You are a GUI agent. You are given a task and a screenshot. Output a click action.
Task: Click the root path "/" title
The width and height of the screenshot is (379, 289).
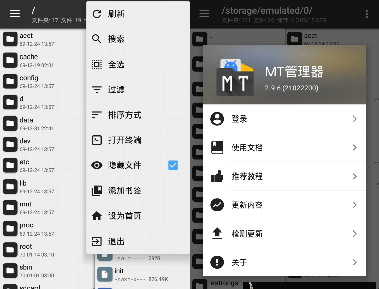pyautogui.click(x=33, y=11)
